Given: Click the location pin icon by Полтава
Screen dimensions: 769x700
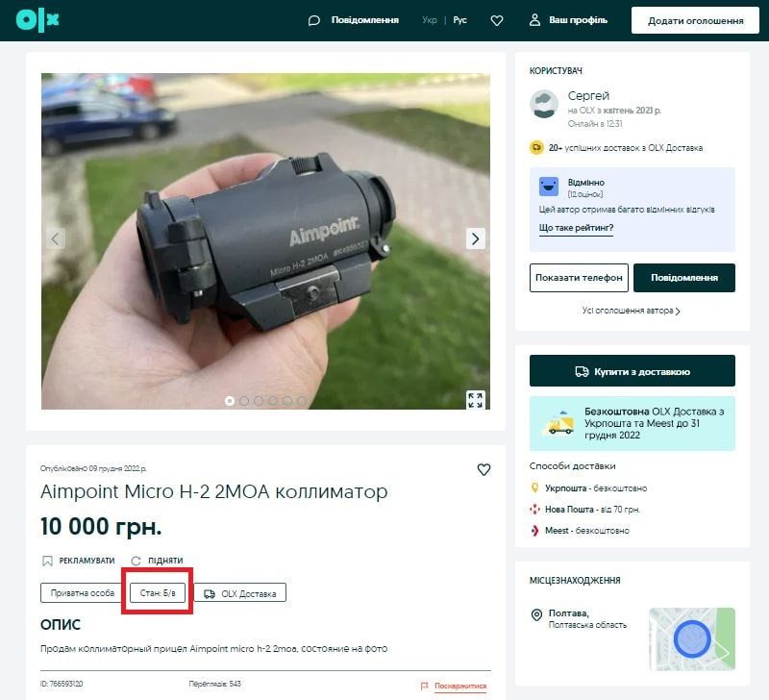Looking at the screenshot, I should coord(536,614).
